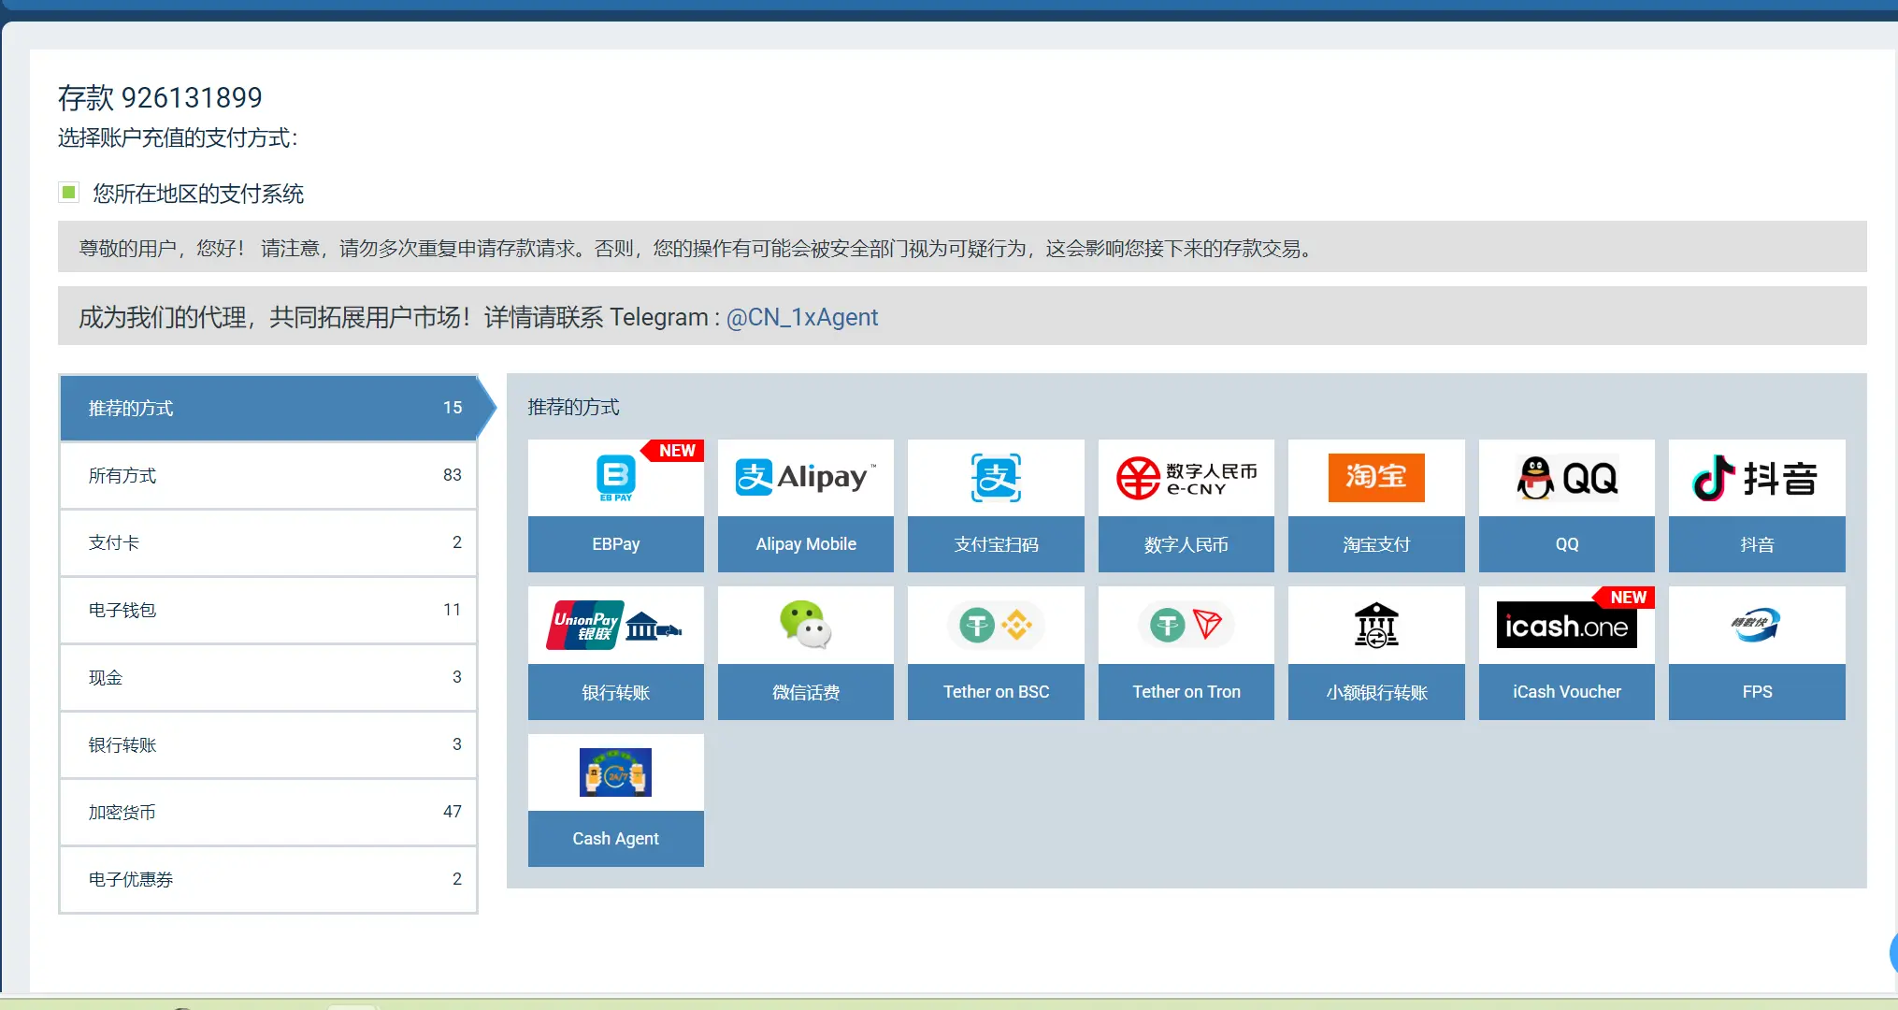Open the 加密货币 cryptocurrency category
1898x1010 pixels.
click(268, 812)
